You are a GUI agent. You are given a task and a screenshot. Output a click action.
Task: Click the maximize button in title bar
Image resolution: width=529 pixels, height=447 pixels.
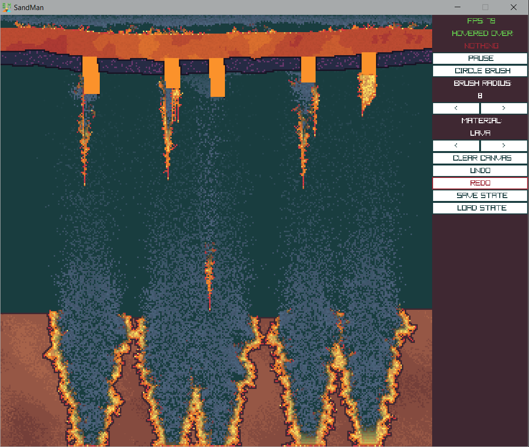click(x=485, y=7)
